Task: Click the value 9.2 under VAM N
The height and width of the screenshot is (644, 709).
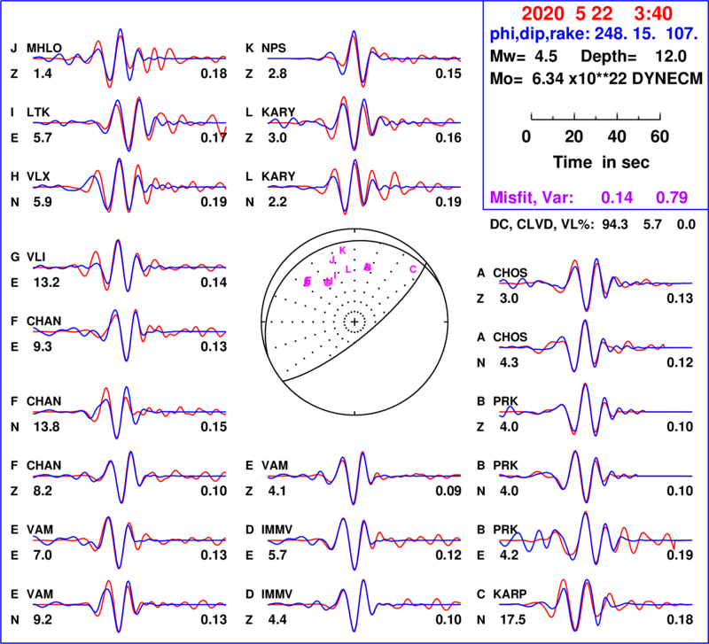Action: 43,620
